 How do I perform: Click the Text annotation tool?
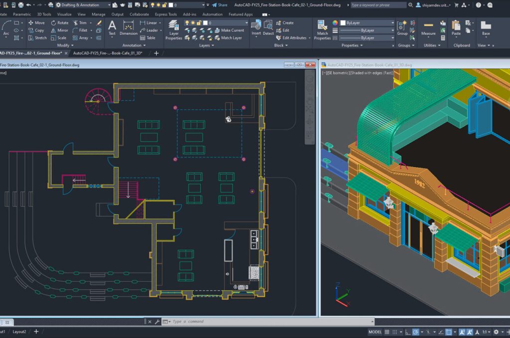click(112, 28)
